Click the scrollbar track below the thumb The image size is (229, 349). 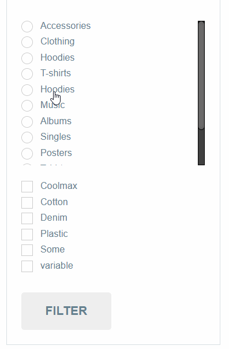[x=201, y=147]
